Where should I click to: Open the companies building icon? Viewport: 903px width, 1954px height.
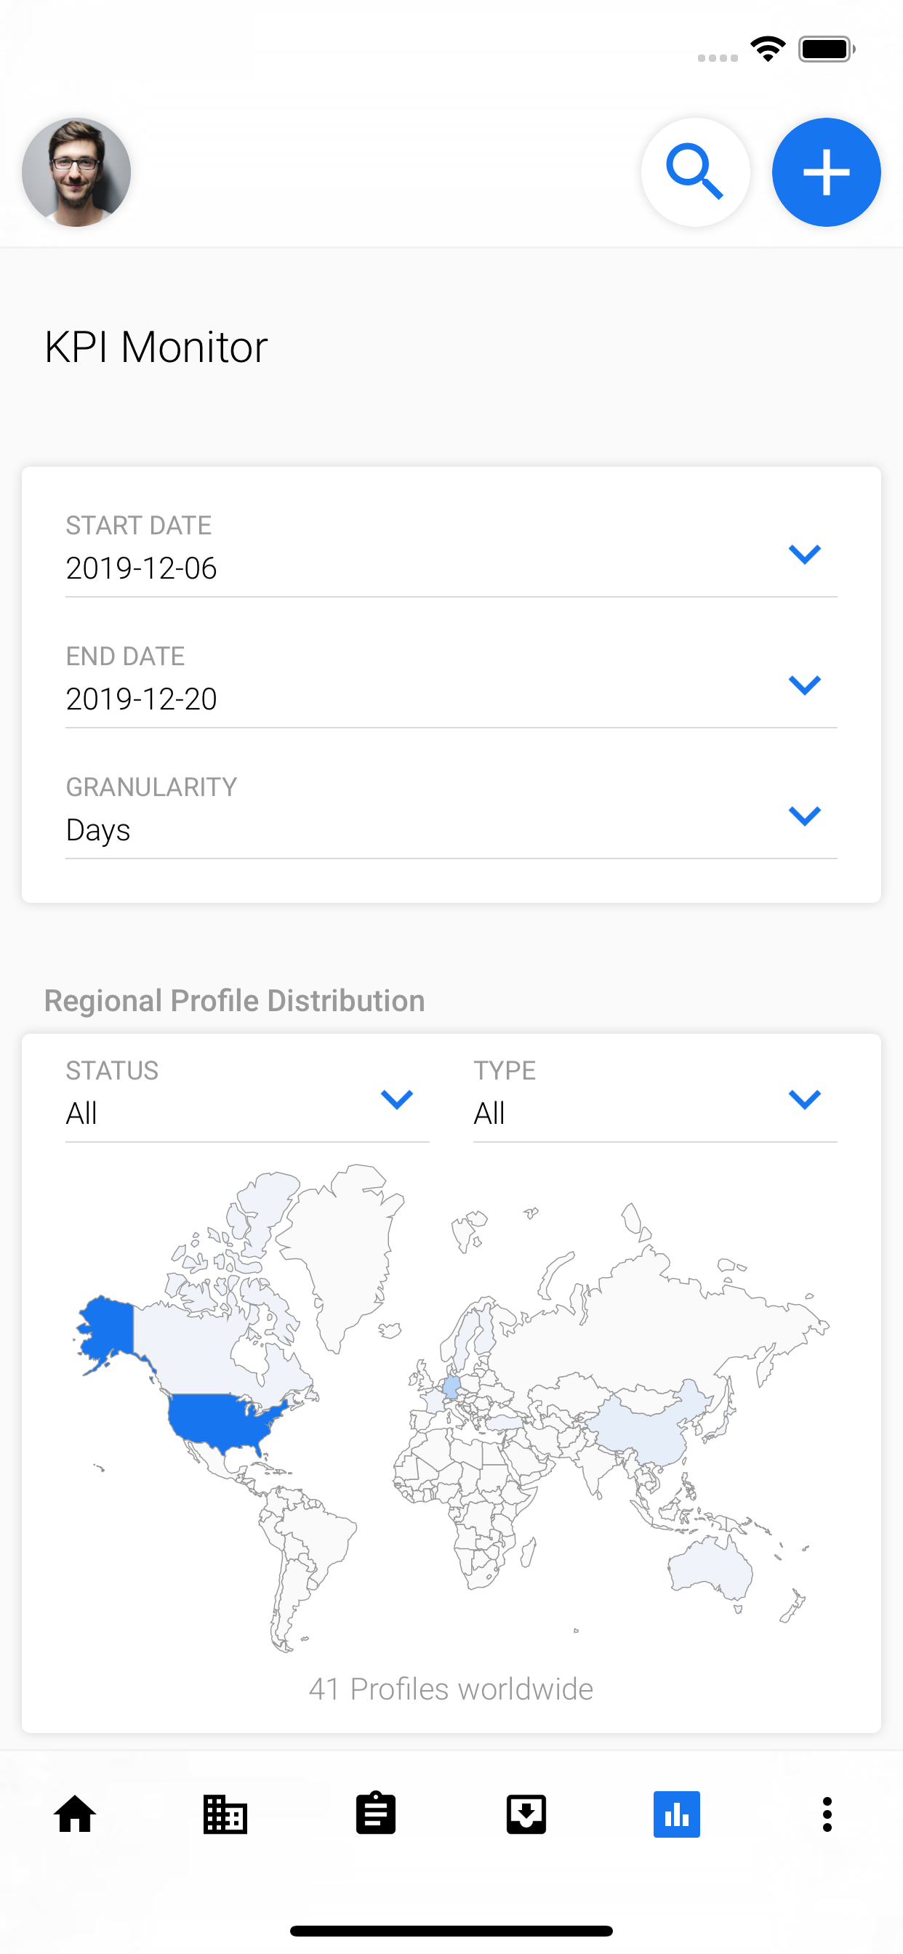tap(225, 1814)
